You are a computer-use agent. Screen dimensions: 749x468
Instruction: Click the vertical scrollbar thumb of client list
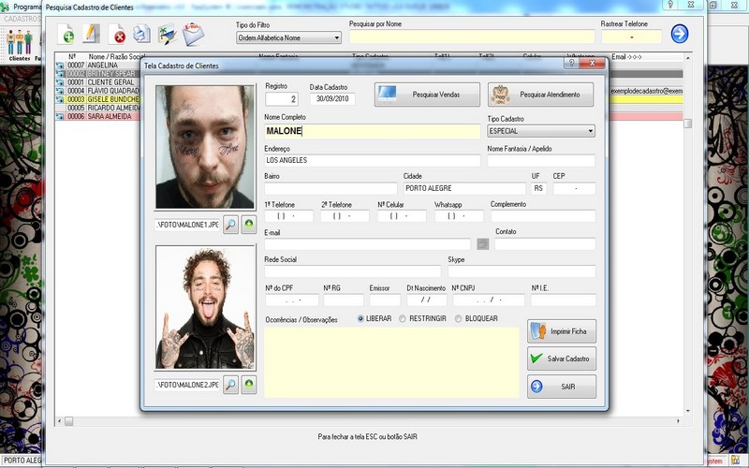[x=687, y=124]
